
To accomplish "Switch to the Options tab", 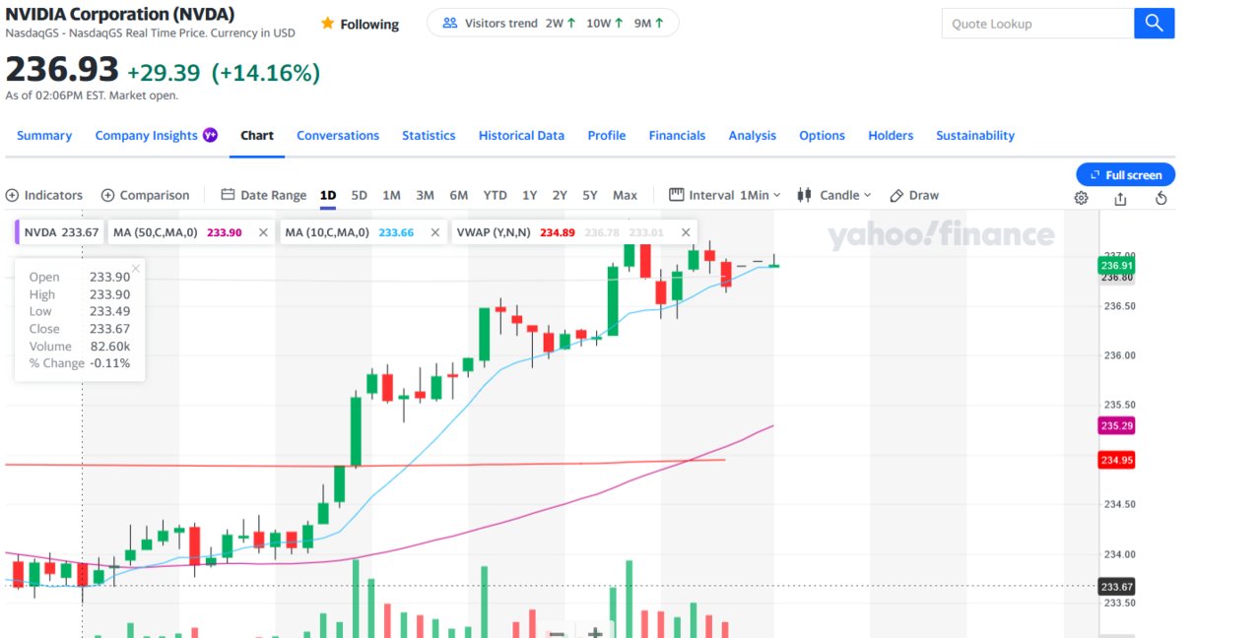I will coord(822,136).
